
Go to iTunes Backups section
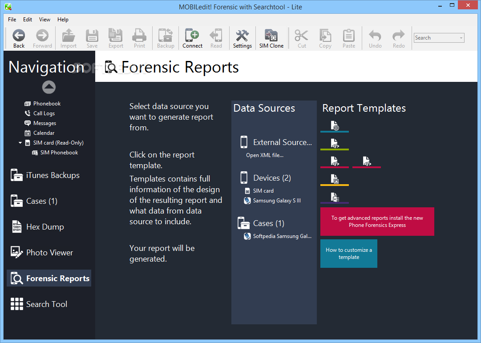(45, 175)
